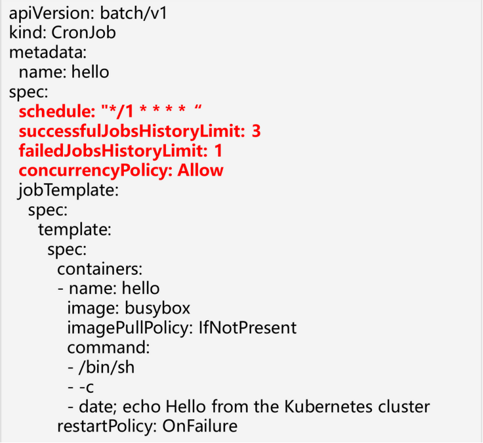
Task: Click the 'kind: CronJob' text
Action: pos(62,33)
